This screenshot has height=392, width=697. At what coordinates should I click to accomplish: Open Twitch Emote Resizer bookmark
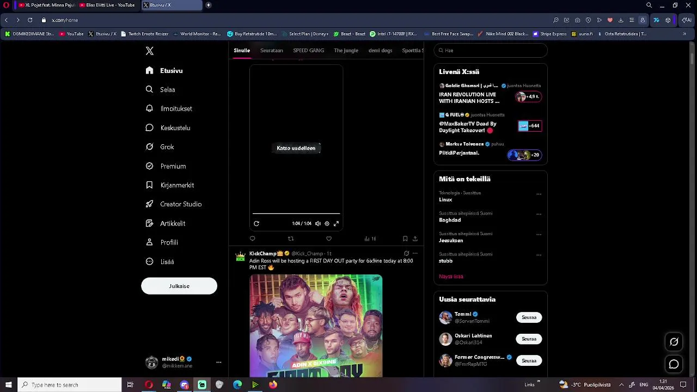tap(145, 34)
